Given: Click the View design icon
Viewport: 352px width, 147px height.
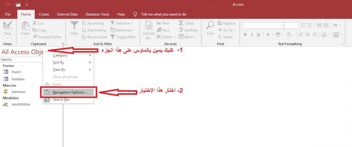Looking at the screenshot, I should click(7, 26).
